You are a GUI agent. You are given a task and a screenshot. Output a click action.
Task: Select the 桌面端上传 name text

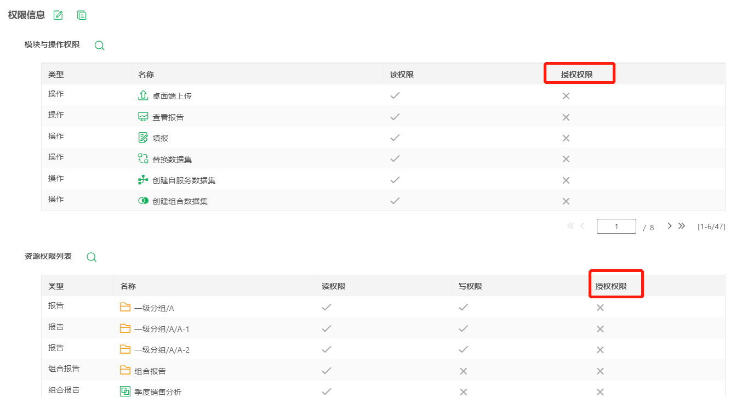tap(172, 96)
